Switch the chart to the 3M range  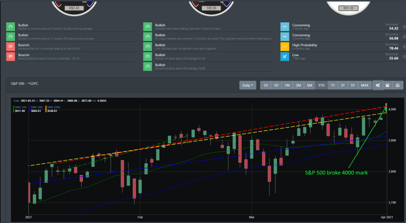pos(298,85)
